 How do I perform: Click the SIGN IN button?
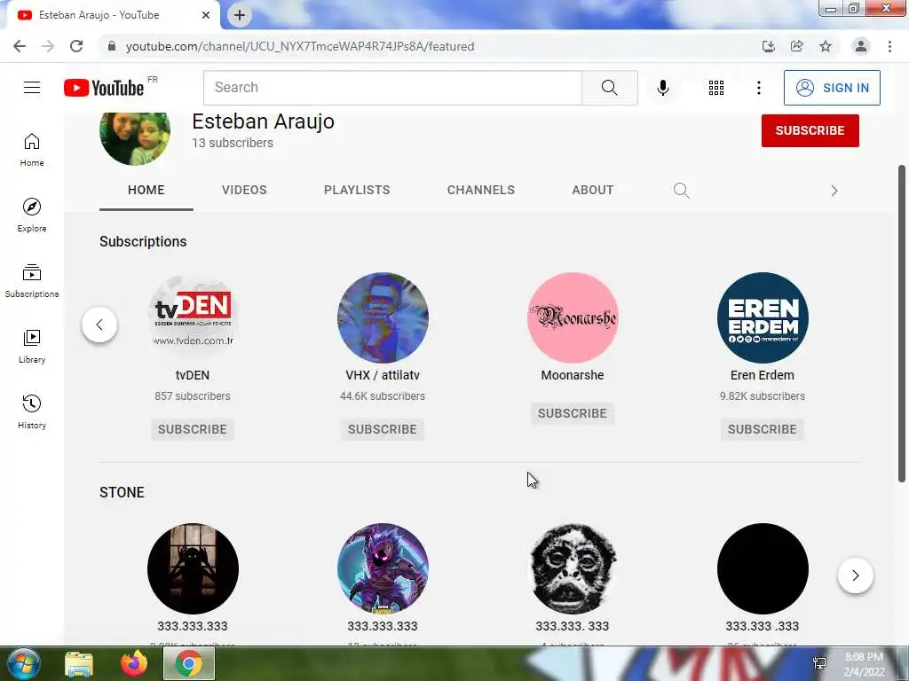(832, 88)
